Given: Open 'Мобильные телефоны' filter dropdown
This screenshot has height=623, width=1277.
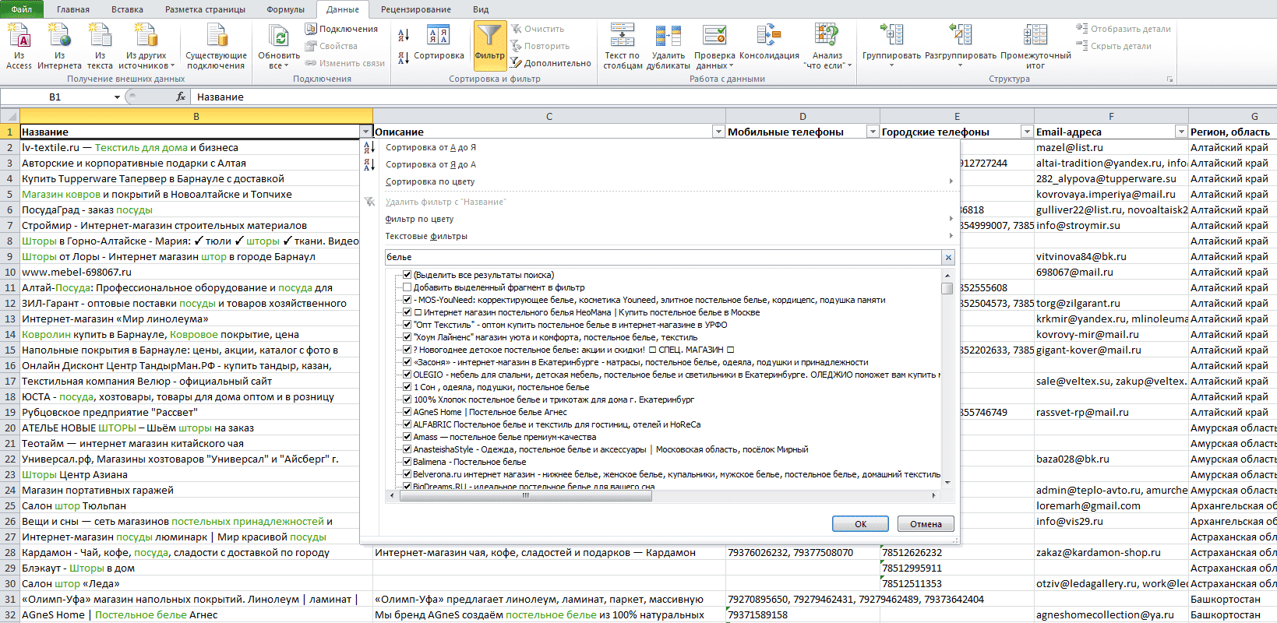Looking at the screenshot, I should click(873, 132).
